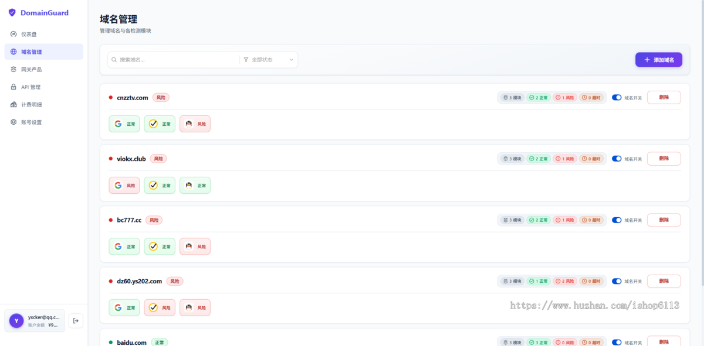Click the cnzztv.com domain name
The height and width of the screenshot is (346, 704).
(133, 98)
